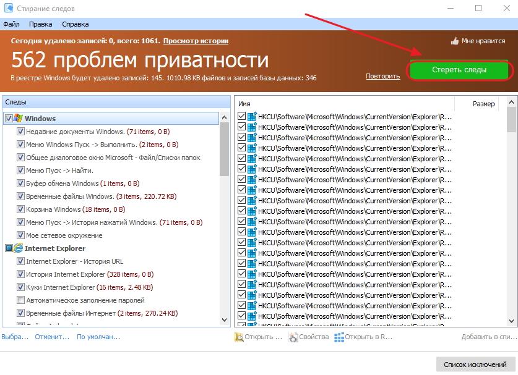Select Общее диалоговое окно Microsoft row

[113, 158]
